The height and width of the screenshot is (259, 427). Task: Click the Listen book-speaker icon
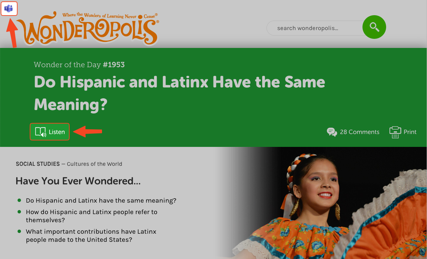click(41, 132)
